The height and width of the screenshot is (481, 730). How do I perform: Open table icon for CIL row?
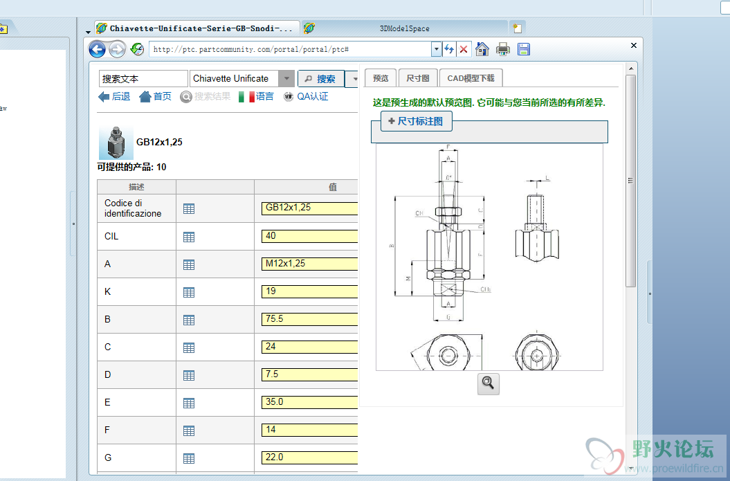point(189,237)
